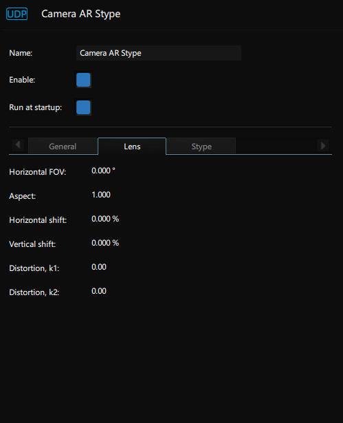343x423 pixels.
Task: Click the Distortion, k1 value
Action: pyautogui.click(x=99, y=267)
